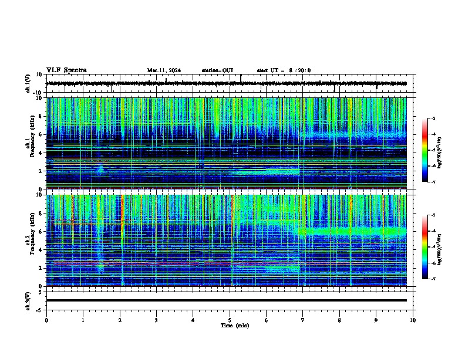This screenshot has width=465, height=359.
Task: Click the time axis tick label "8"
Action: pos(339,320)
